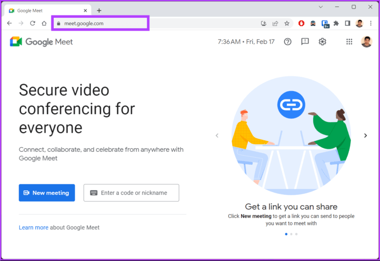The width and height of the screenshot is (380, 261).
Task: Minimize the Chrome window
Action: [337, 7]
